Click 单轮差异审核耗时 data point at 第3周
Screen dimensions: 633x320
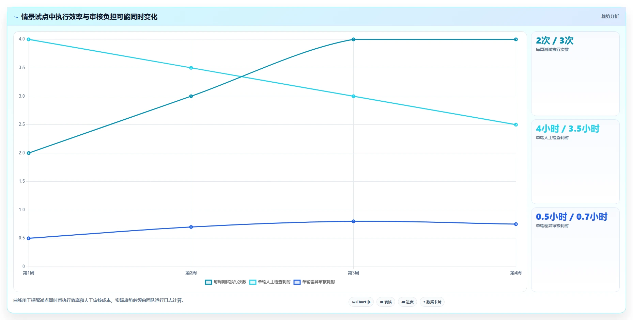(353, 221)
